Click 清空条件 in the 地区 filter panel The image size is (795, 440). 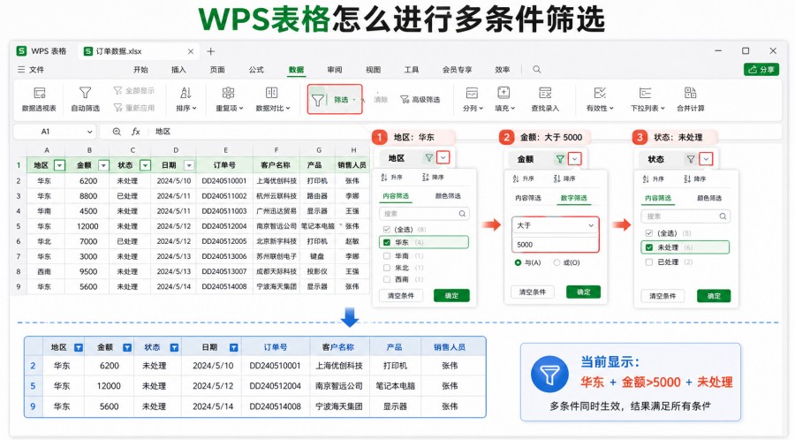coord(401,295)
